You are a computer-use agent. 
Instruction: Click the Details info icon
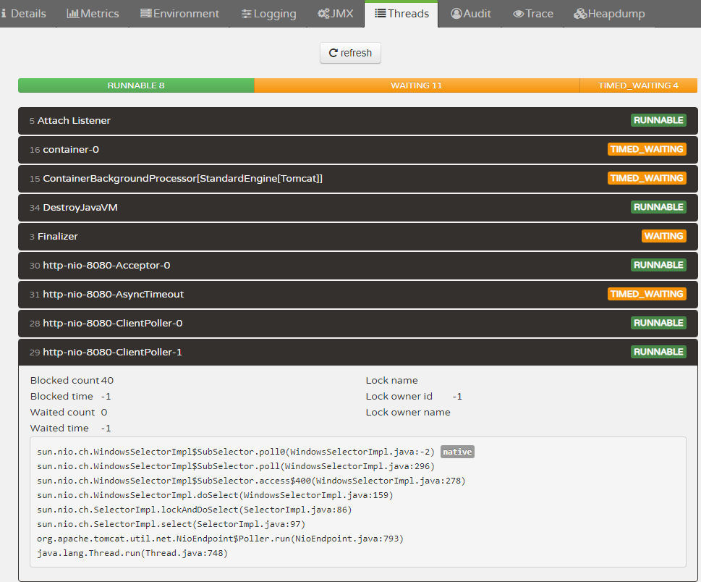point(4,14)
